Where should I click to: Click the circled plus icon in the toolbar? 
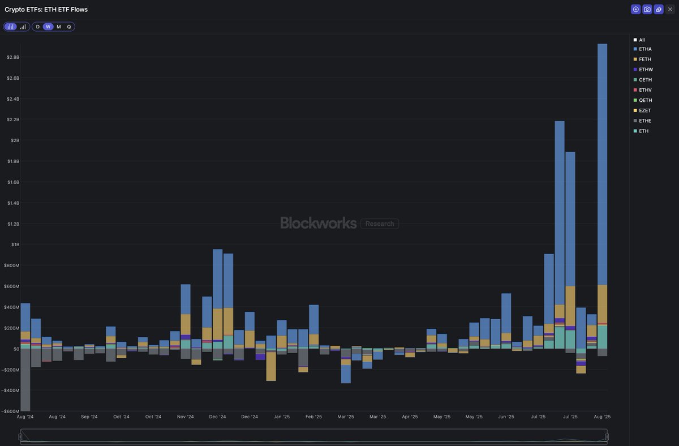(x=635, y=9)
